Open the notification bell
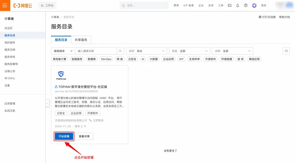The width and height of the screenshot is (295, 163). click(x=238, y=5)
